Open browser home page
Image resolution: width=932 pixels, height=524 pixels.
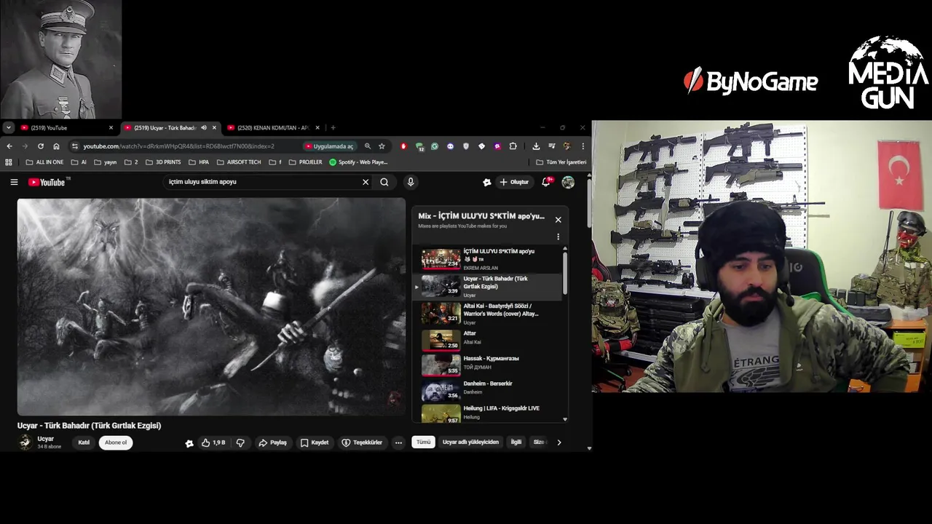[56, 146]
